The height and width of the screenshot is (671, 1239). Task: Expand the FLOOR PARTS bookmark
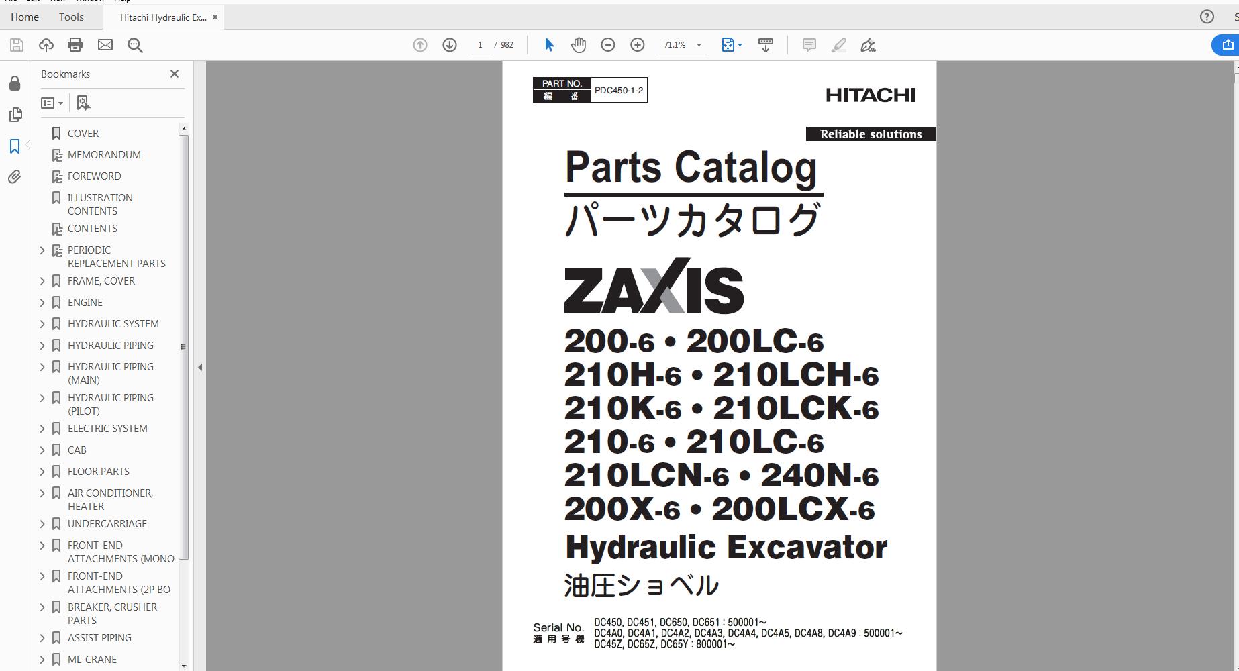(42, 472)
